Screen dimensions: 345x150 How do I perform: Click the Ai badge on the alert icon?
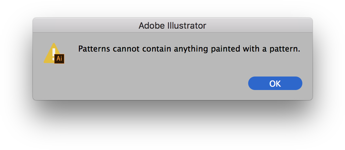tap(59, 59)
